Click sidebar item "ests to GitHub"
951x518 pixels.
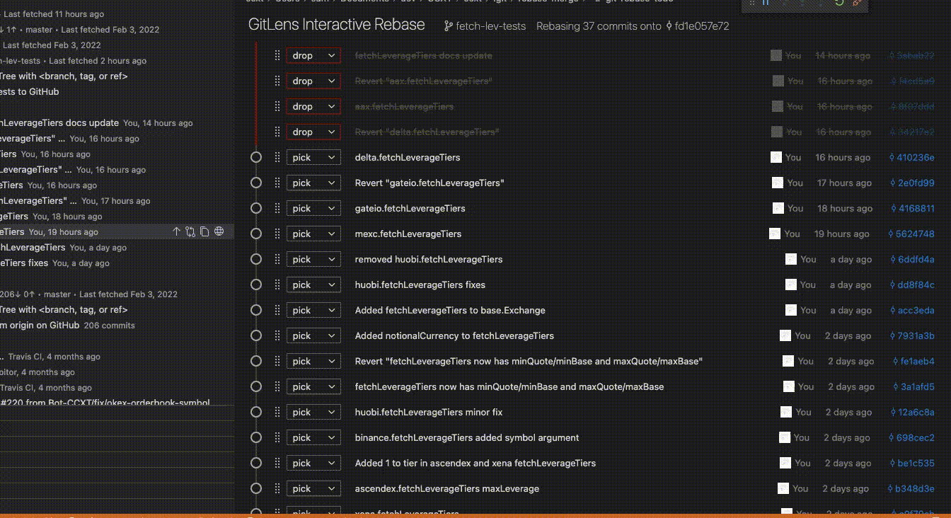(30, 91)
